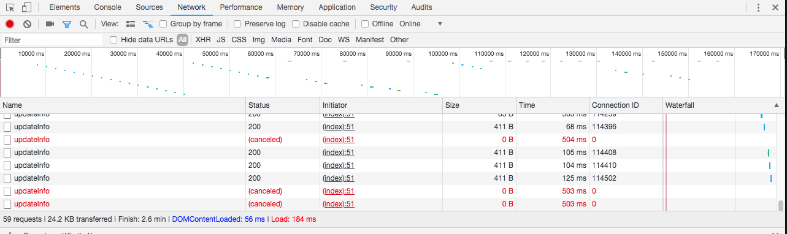Open network search magnifier icon
Screen dimensions: 787x234
83,24
